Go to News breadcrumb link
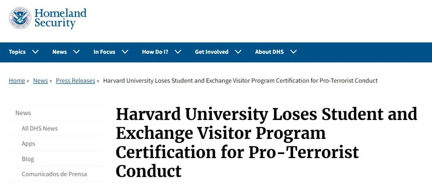Screen dimensions: 432x184 40,81
